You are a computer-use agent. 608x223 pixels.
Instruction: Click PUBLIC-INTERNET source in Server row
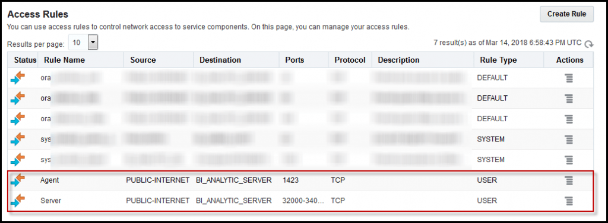(158, 201)
